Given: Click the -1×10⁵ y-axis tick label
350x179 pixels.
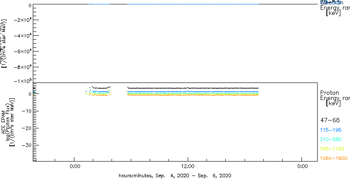Looking at the screenshot, I should coord(22,80).
